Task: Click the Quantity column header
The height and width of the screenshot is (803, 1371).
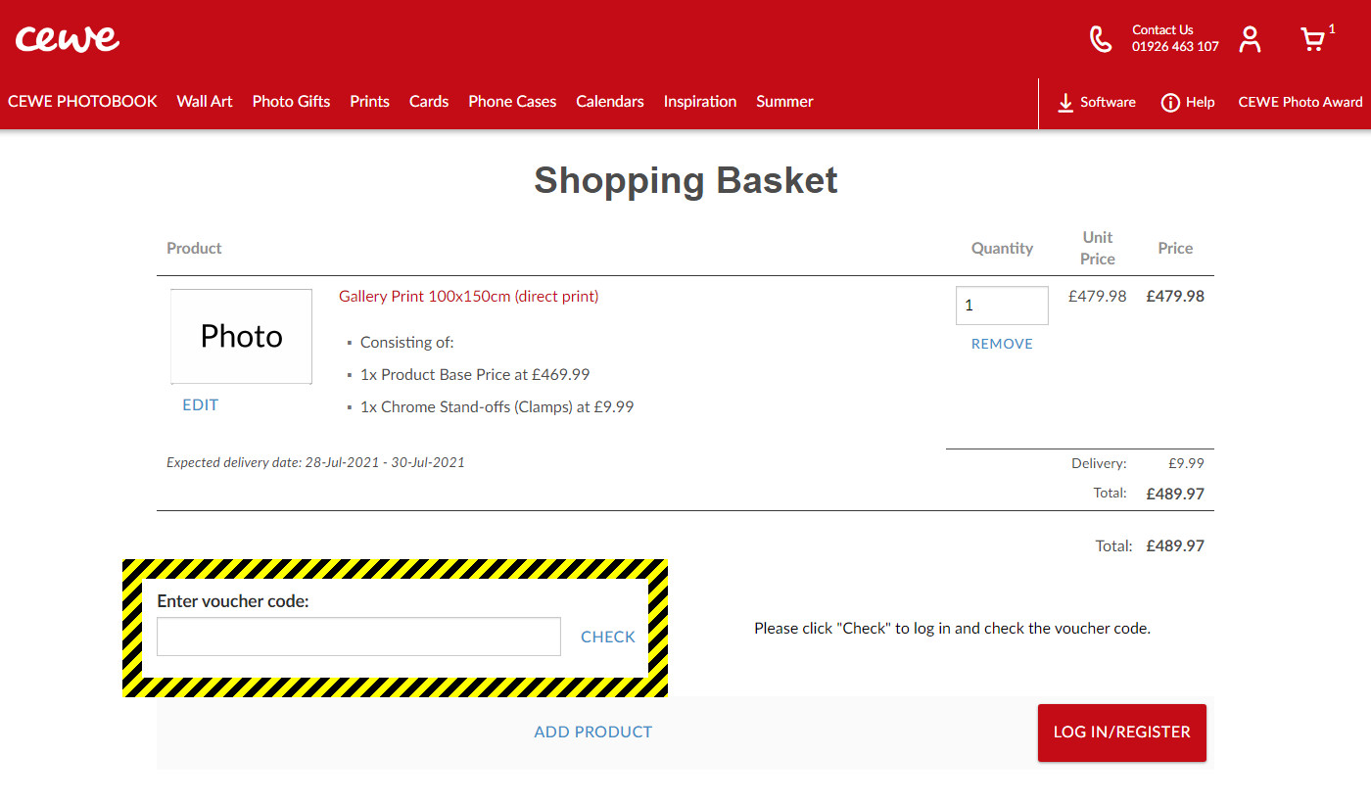Action: click(x=1002, y=248)
